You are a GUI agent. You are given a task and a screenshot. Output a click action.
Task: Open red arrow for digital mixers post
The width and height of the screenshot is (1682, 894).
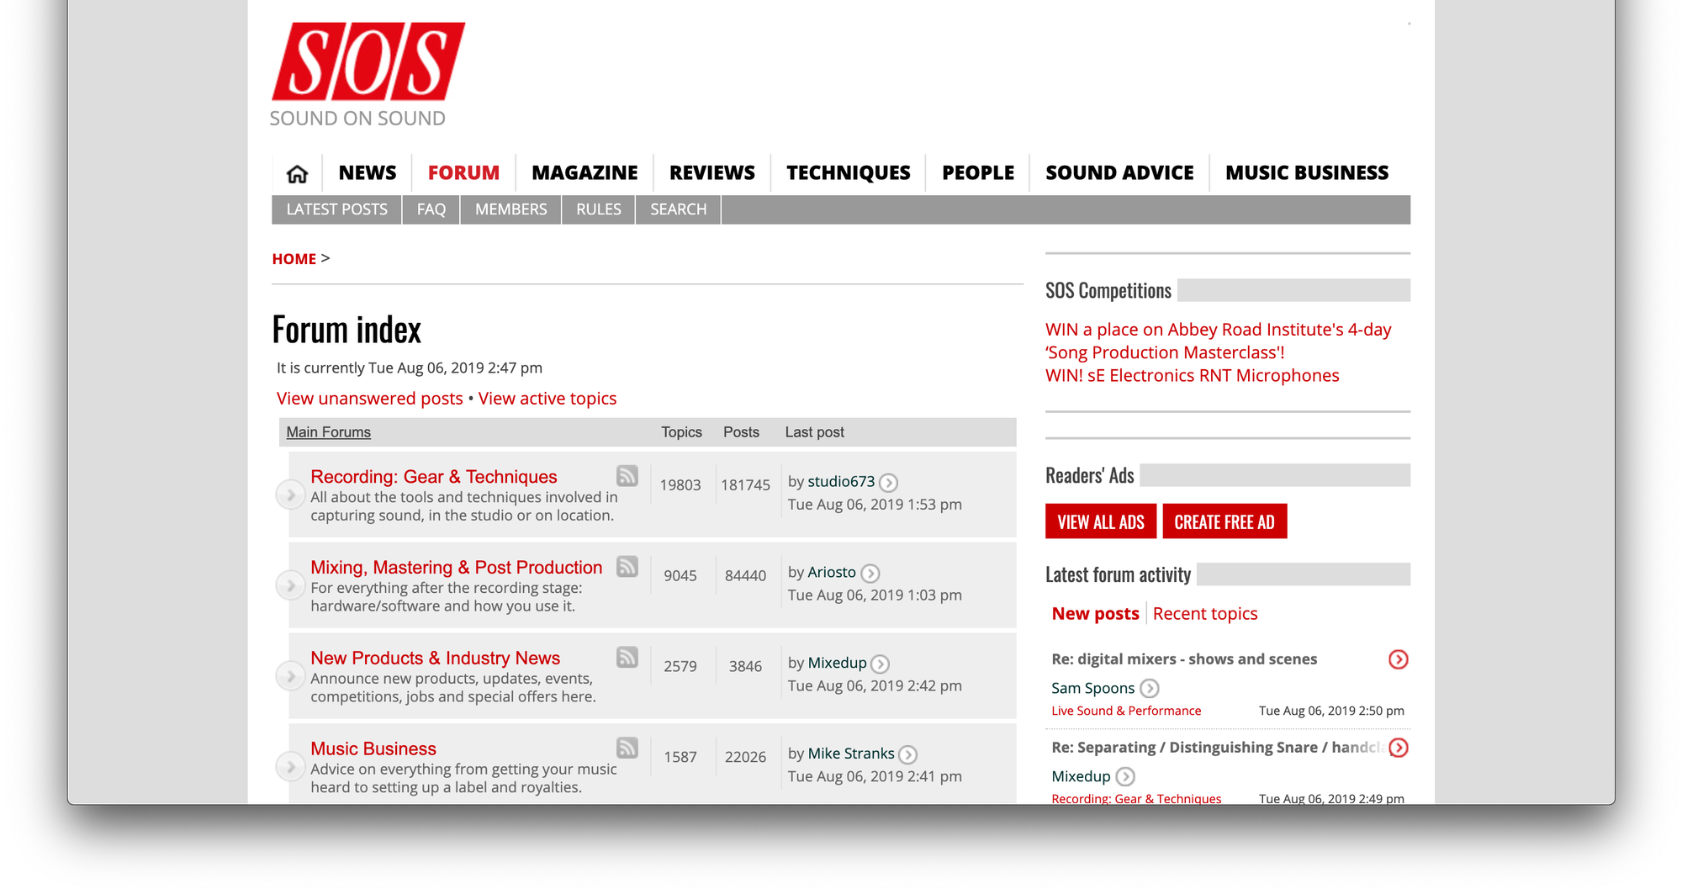coord(1398,659)
